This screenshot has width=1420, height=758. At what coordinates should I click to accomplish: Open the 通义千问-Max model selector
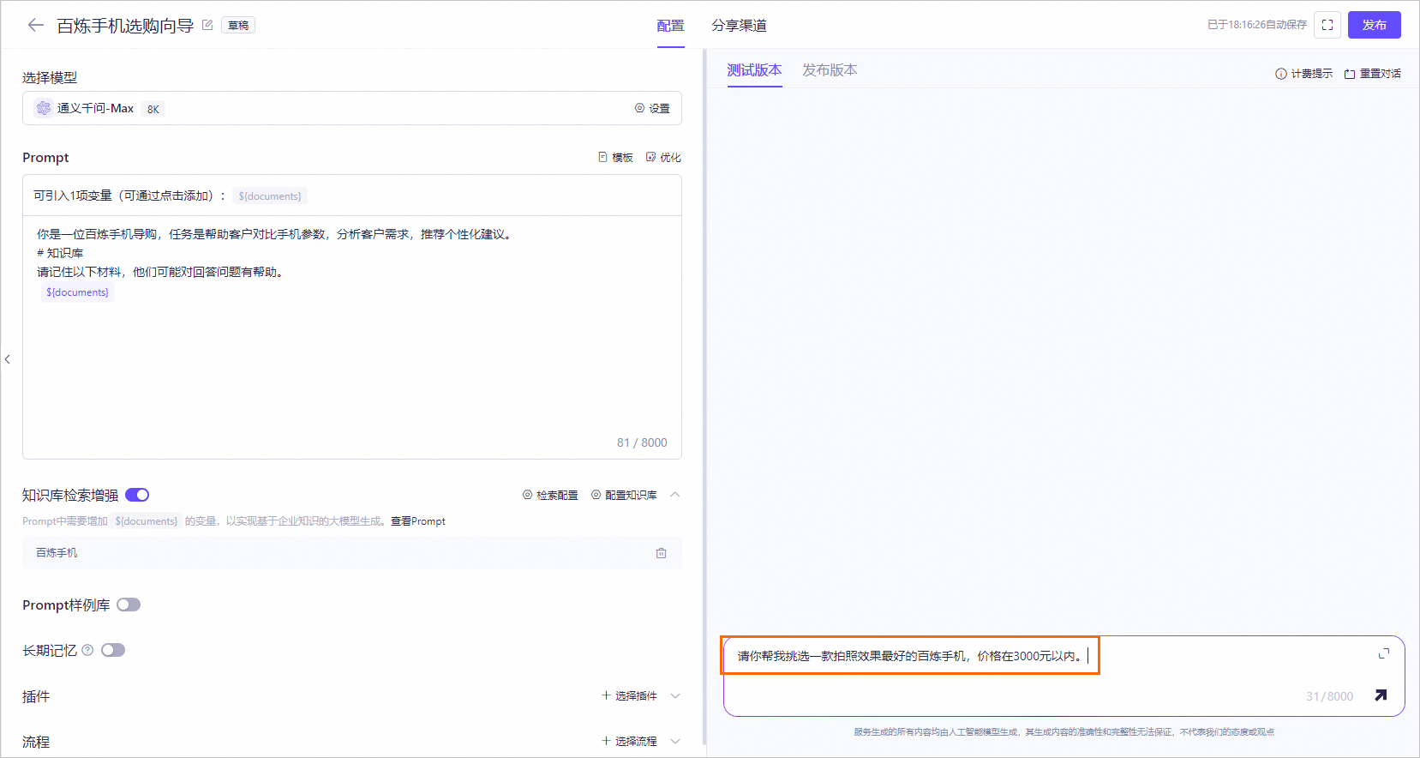pyautogui.click(x=352, y=108)
